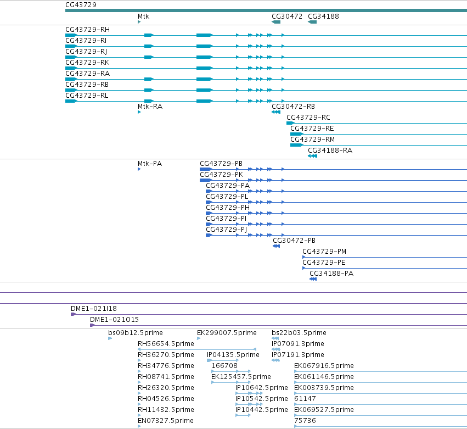Select the EK069527.5prime EST label
This screenshot has height=429, width=467.
click(x=324, y=410)
